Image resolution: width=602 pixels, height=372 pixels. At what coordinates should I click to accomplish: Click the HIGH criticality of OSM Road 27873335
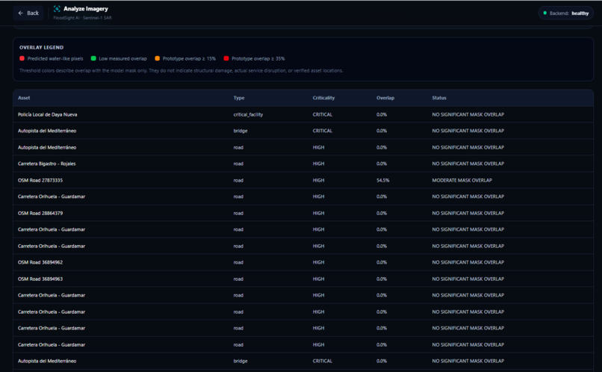click(x=318, y=180)
